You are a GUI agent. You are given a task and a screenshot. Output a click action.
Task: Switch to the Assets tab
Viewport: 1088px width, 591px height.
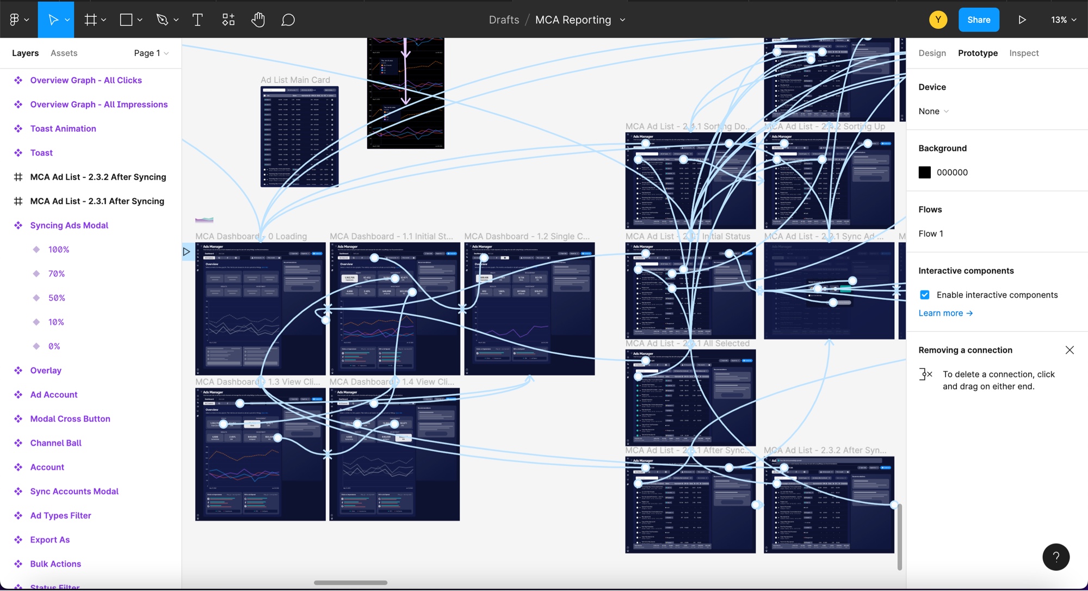coord(64,53)
